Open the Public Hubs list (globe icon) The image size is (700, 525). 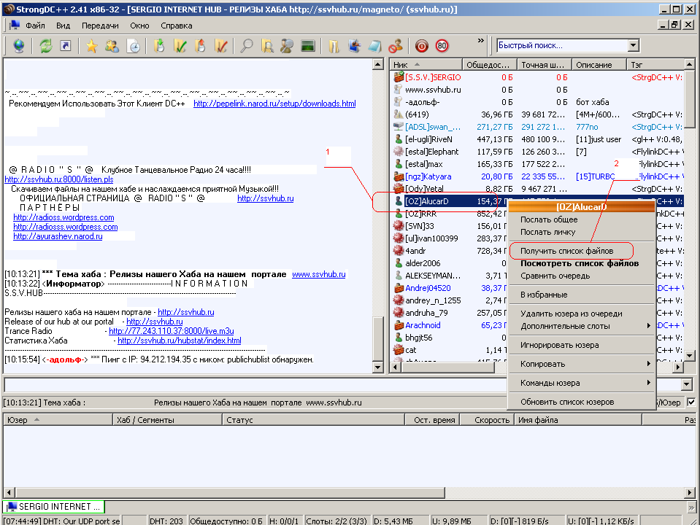coord(19,46)
